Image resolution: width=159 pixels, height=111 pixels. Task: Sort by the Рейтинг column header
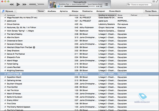tap(136, 15)
